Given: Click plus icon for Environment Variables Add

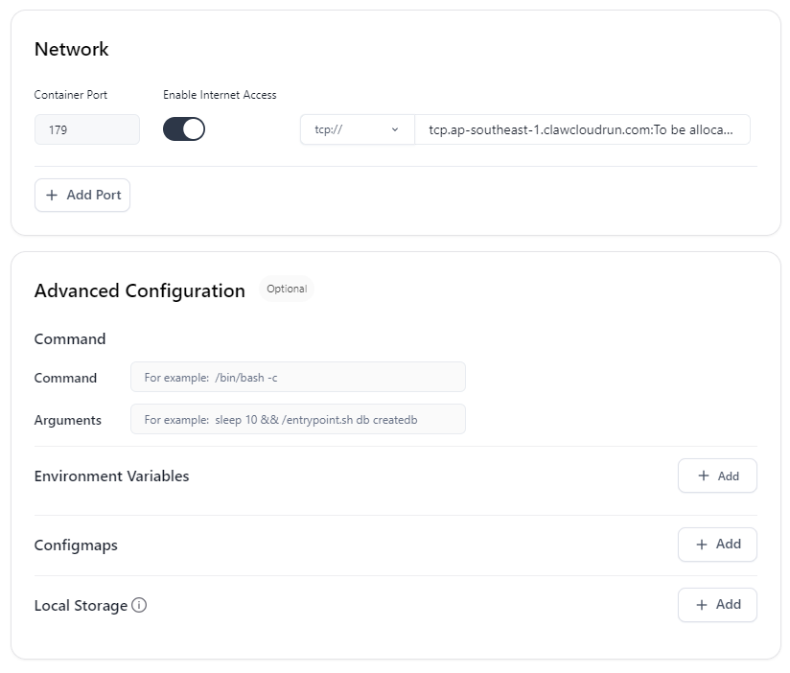Looking at the screenshot, I should pos(704,476).
